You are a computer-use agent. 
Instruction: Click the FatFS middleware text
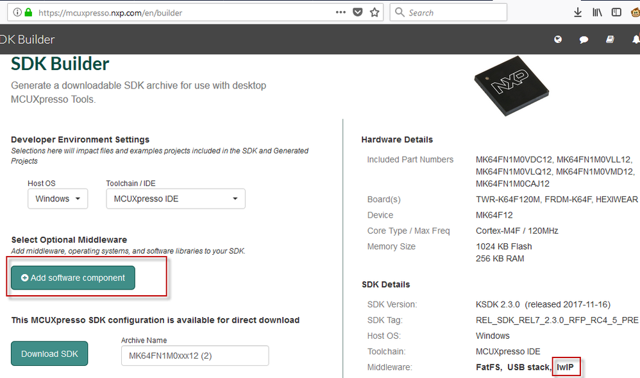(x=489, y=367)
